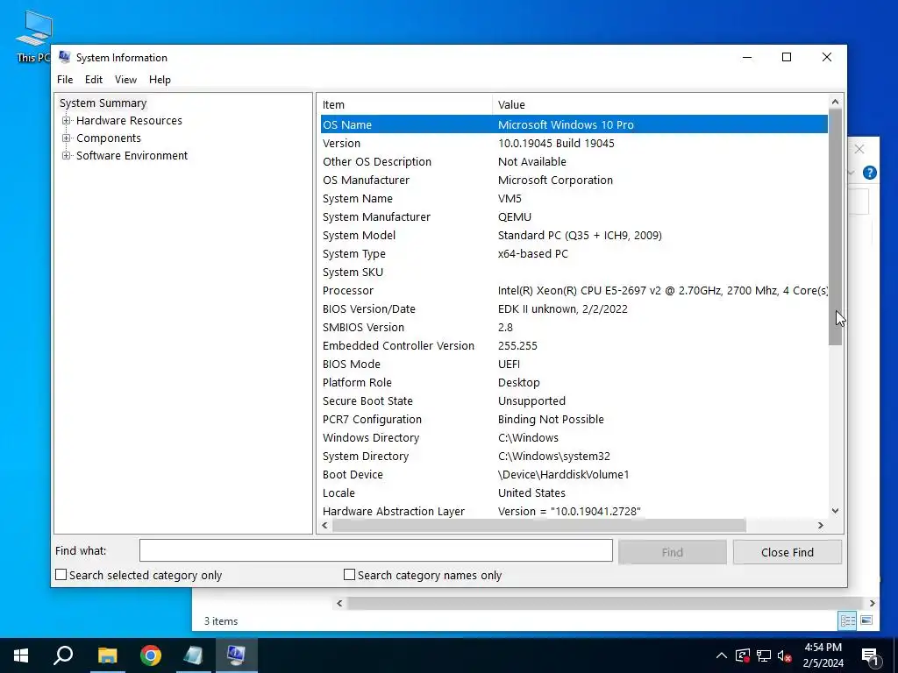The height and width of the screenshot is (673, 898).
Task: Click the details pane scroll-down arrow
Action: pyautogui.click(x=835, y=511)
